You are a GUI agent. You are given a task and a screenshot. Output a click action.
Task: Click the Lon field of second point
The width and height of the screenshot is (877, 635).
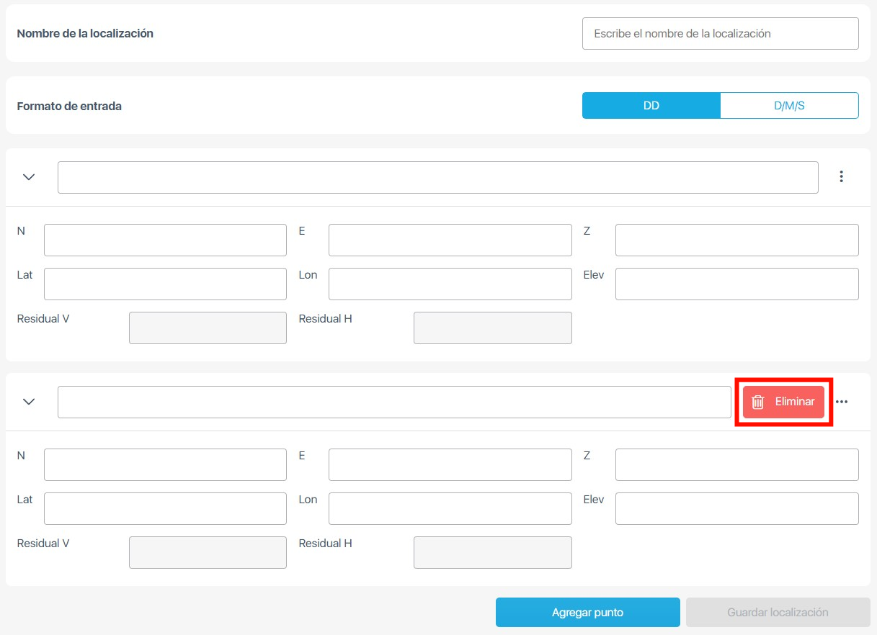[x=450, y=508]
